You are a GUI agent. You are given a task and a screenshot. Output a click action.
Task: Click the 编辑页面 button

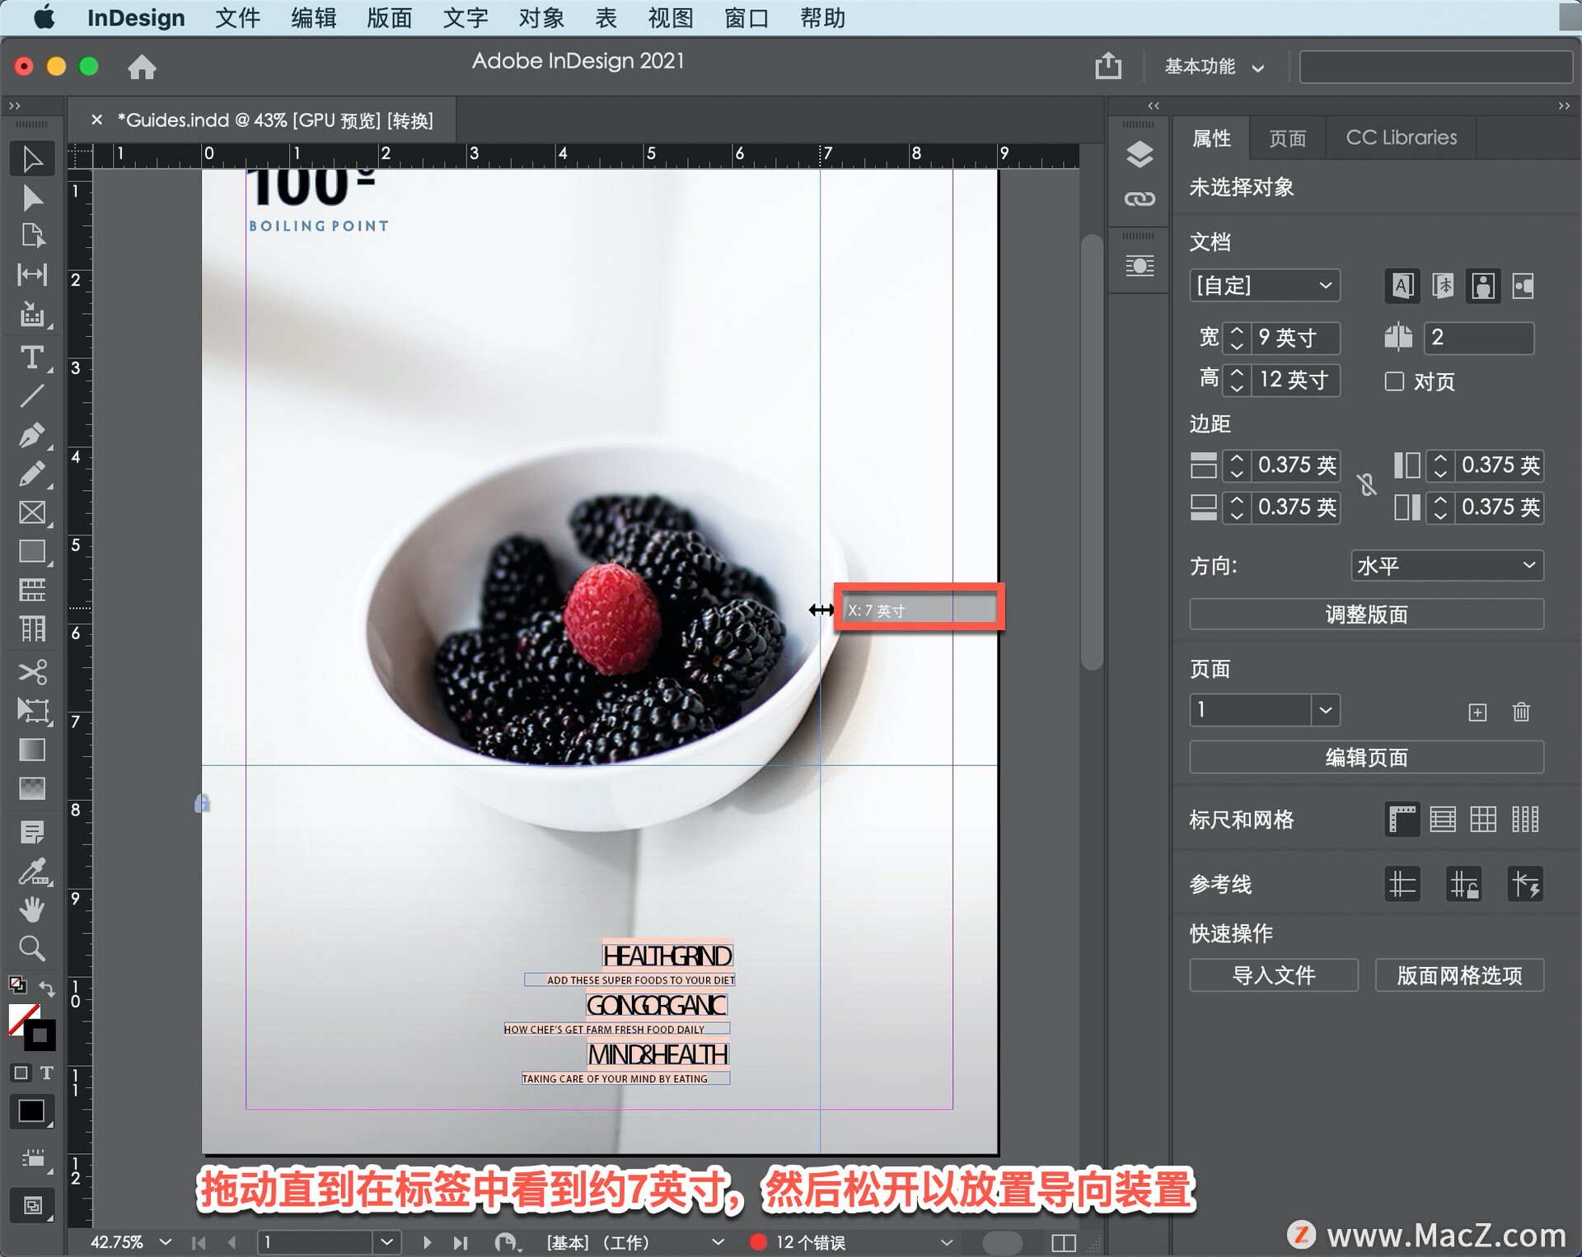pos(1366,758)
